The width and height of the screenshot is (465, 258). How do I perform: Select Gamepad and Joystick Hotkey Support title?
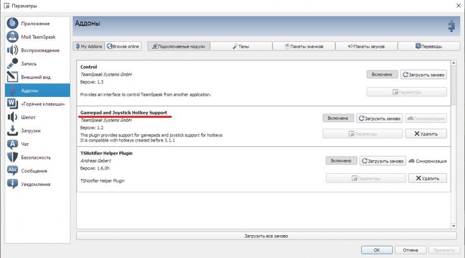(124, 113)
